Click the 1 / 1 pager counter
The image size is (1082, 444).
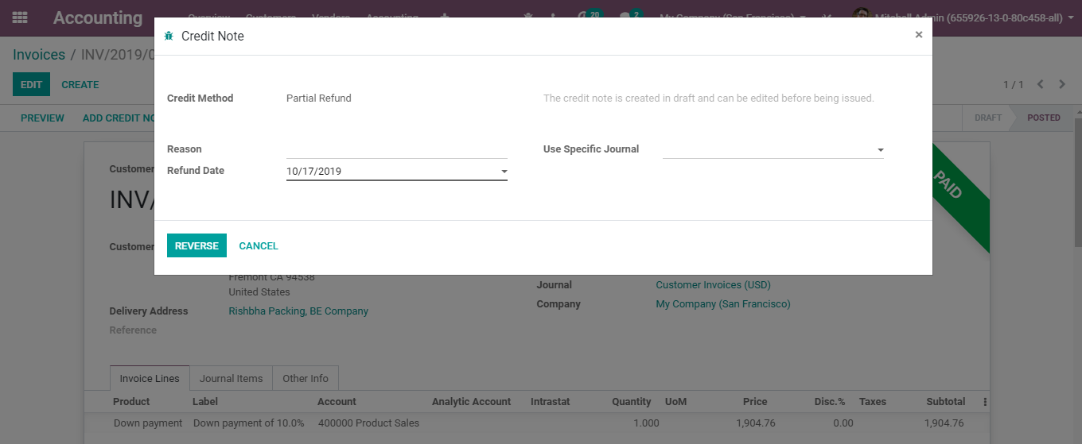tap(1013, 84)
